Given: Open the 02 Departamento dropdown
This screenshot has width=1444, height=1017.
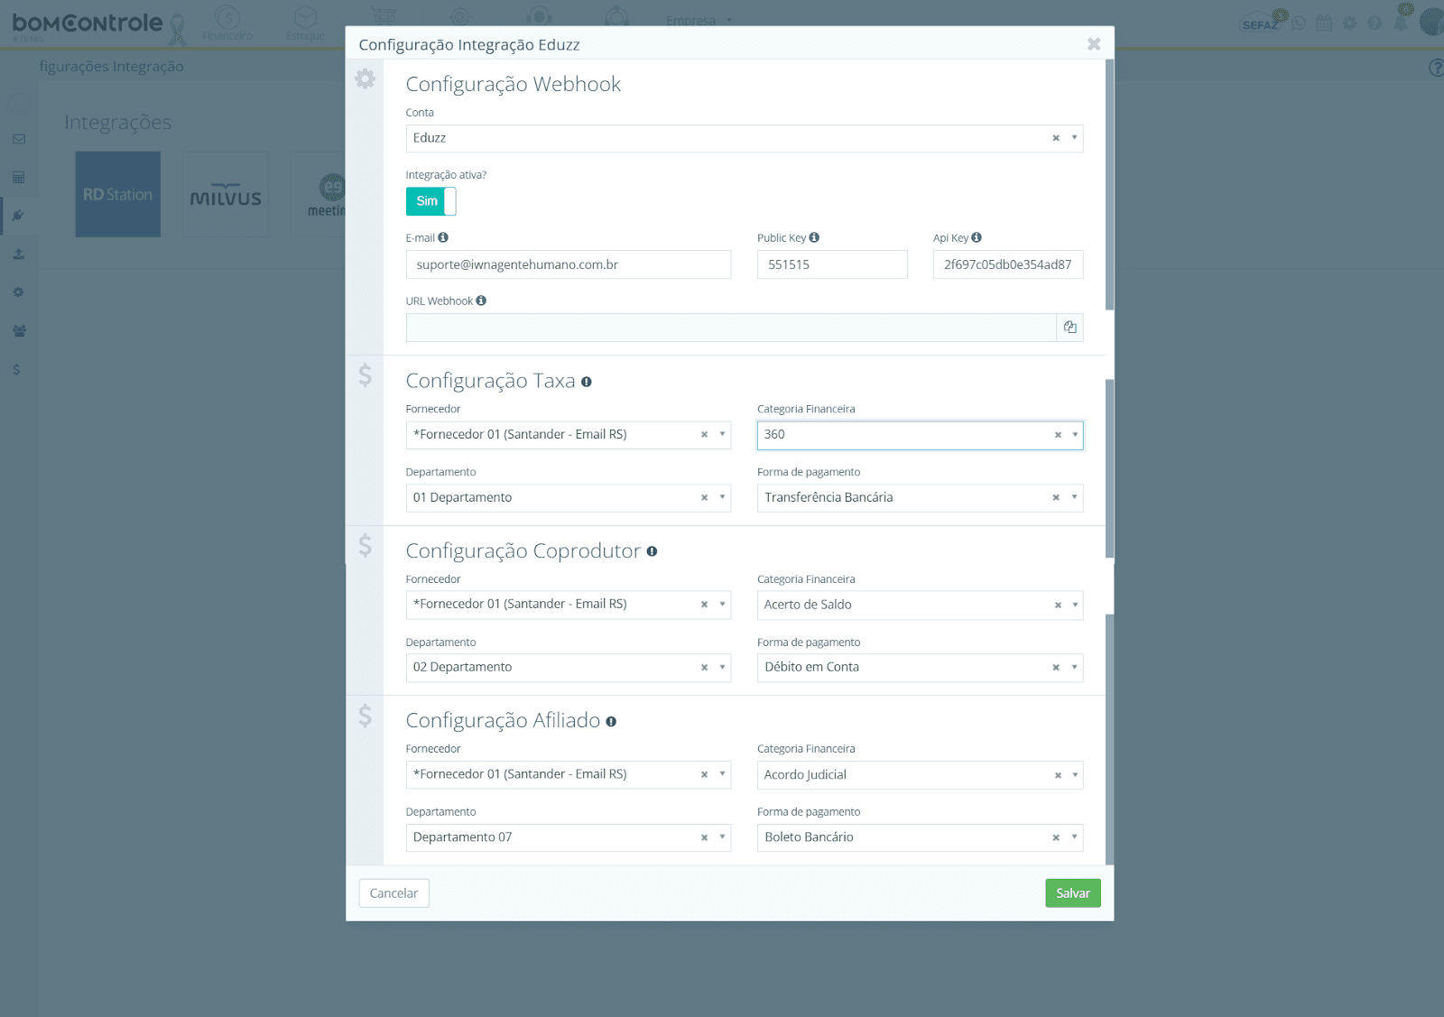Looking at the screenshot, I should click(x=722, y=667).
